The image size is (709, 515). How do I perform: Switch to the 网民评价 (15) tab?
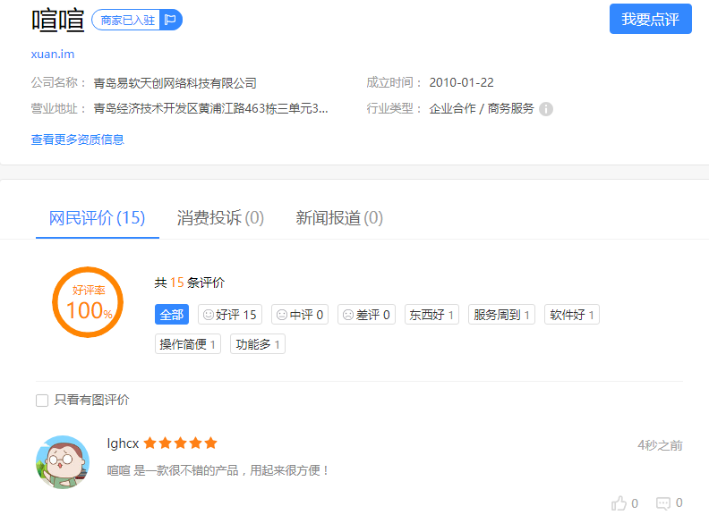pos(98,218)
